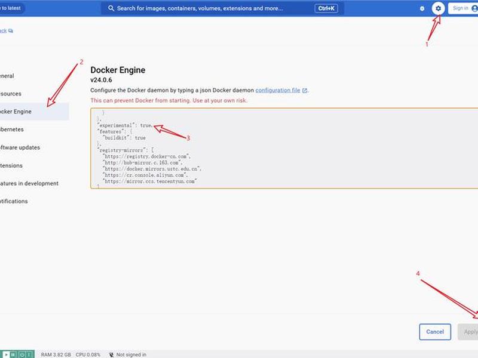
Task: Click the "experimental": true line
Action: 125,125
